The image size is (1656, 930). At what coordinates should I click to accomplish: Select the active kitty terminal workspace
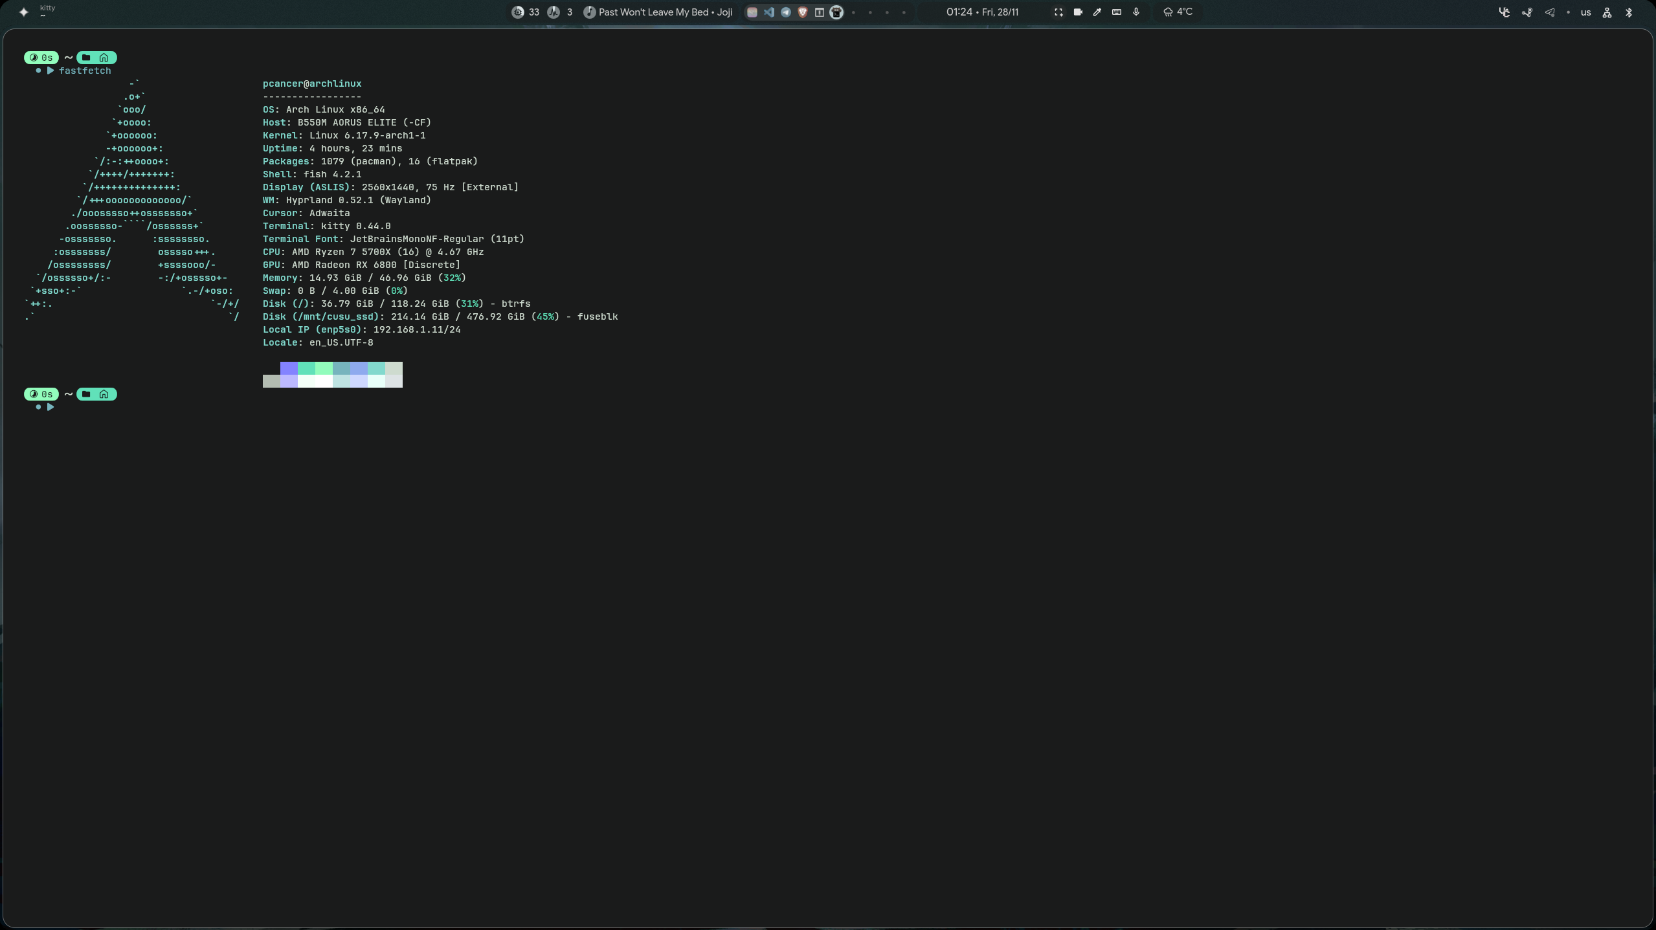click(836, 12)
